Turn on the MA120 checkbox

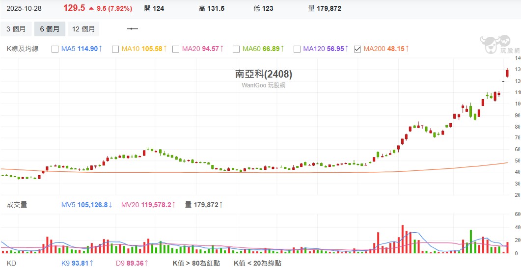297,49
